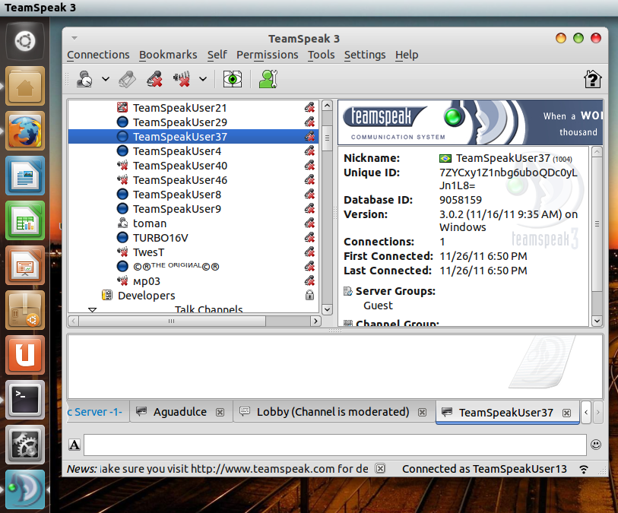Toggle the Mute Speakers toolbar icon
The image size is (618, 513).
182,79
